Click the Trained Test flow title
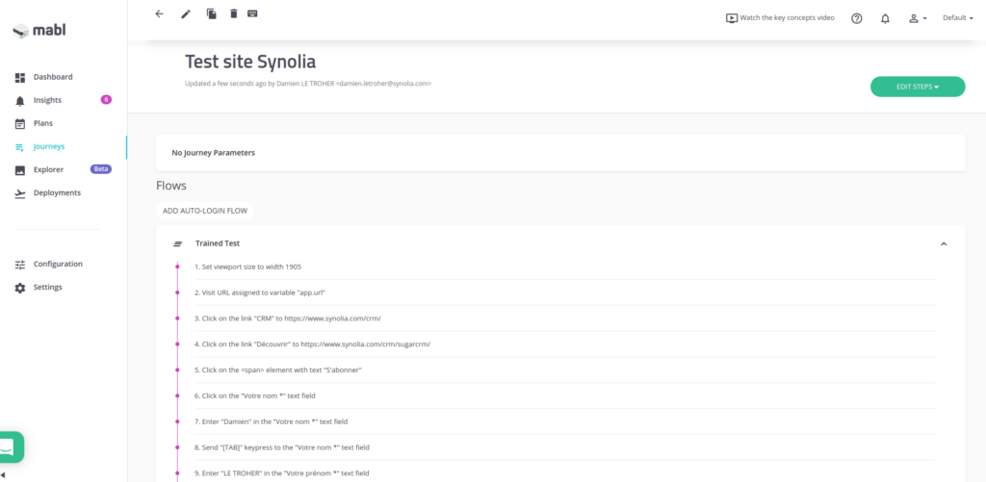This screenshot has width=986, height=482. coord(218,243)
